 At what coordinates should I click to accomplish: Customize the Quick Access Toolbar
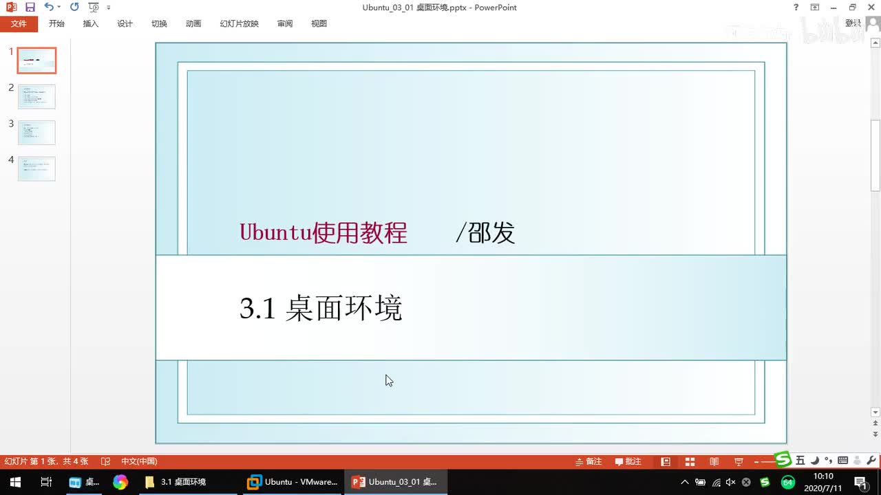[109, 8]
